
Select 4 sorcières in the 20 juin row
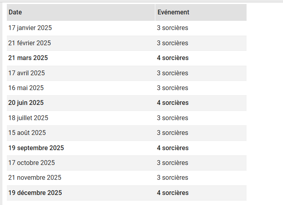click(173, 103)
